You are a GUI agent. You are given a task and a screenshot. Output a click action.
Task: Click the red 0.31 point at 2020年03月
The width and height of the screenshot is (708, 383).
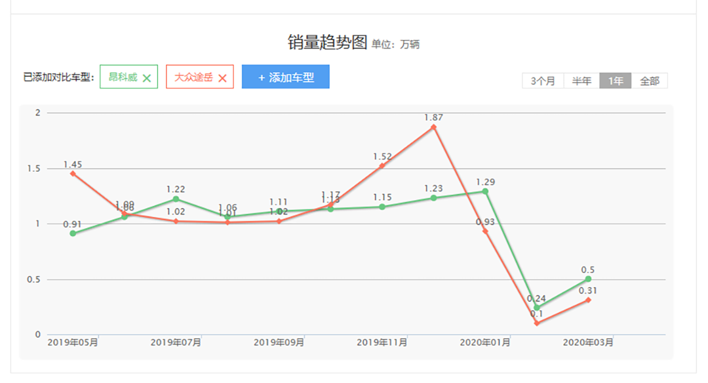588,300
